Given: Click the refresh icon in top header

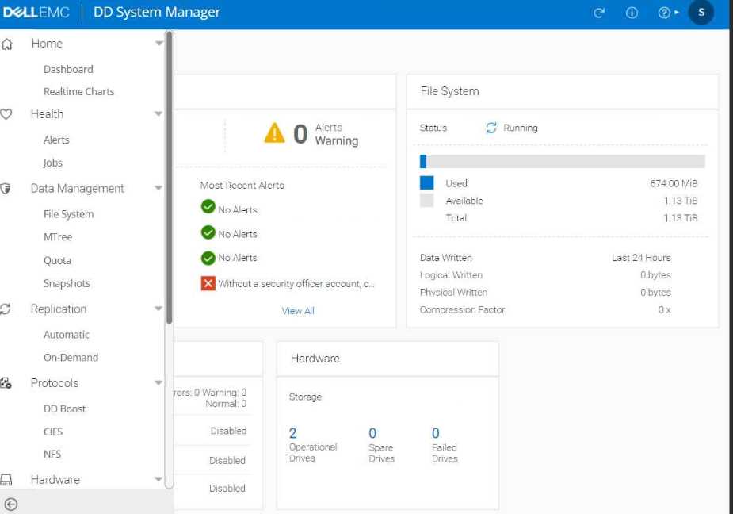Looking at the screenshot, I should pos(599,13).
